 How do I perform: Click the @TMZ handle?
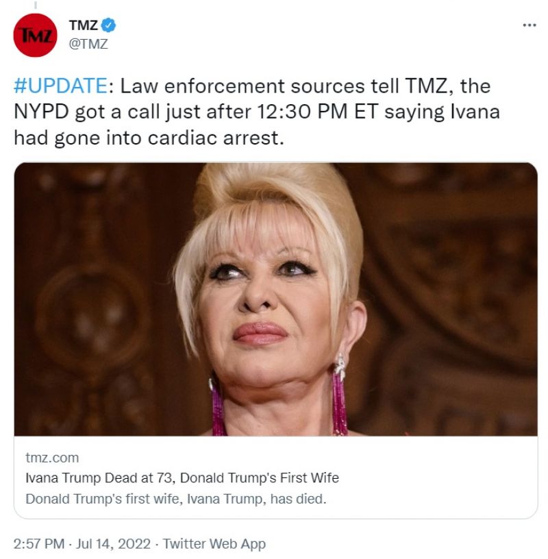(88, 44)
